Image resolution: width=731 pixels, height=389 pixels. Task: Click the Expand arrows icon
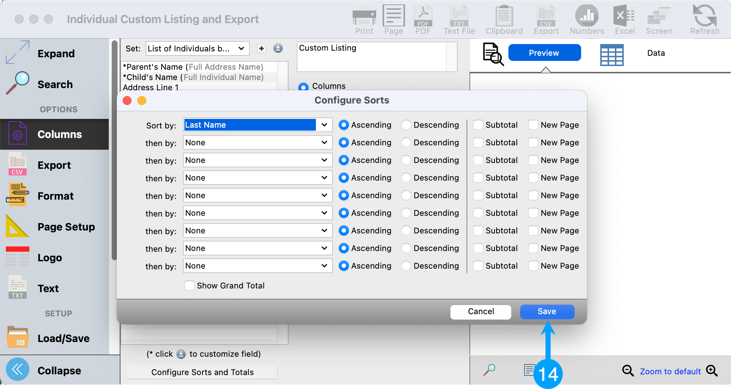pyautogui.click(x=18, y=52)
